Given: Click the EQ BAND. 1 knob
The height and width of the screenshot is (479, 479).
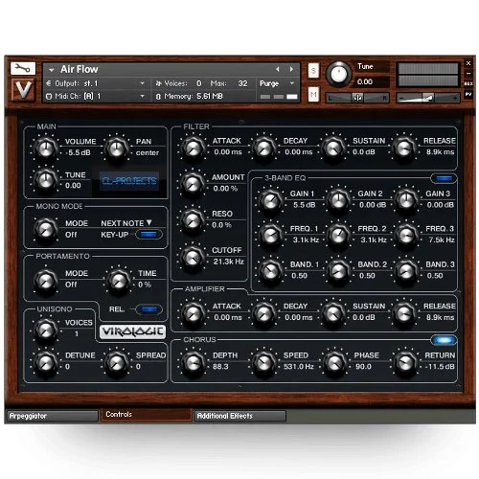Looking at the screenshot, I should (270, 271).
